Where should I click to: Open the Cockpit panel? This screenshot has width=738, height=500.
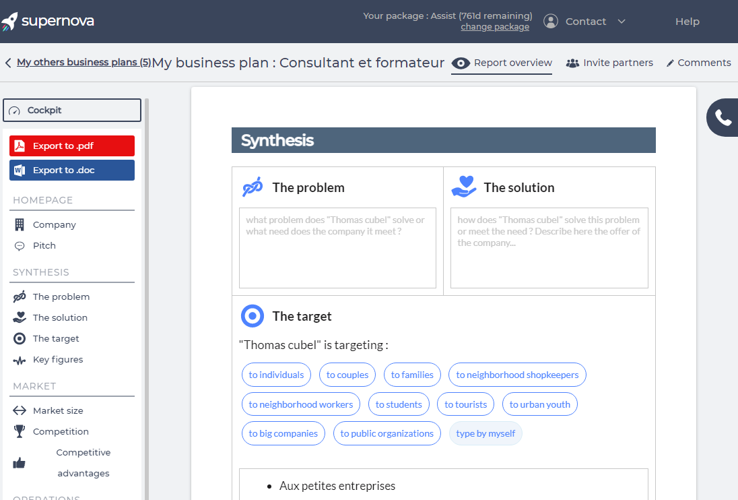(x=72, y=111)
